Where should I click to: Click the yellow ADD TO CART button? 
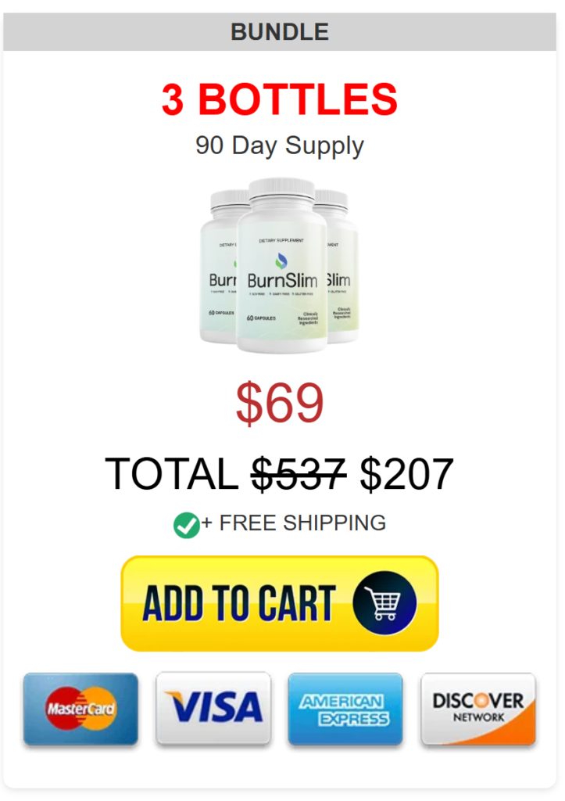280,603
